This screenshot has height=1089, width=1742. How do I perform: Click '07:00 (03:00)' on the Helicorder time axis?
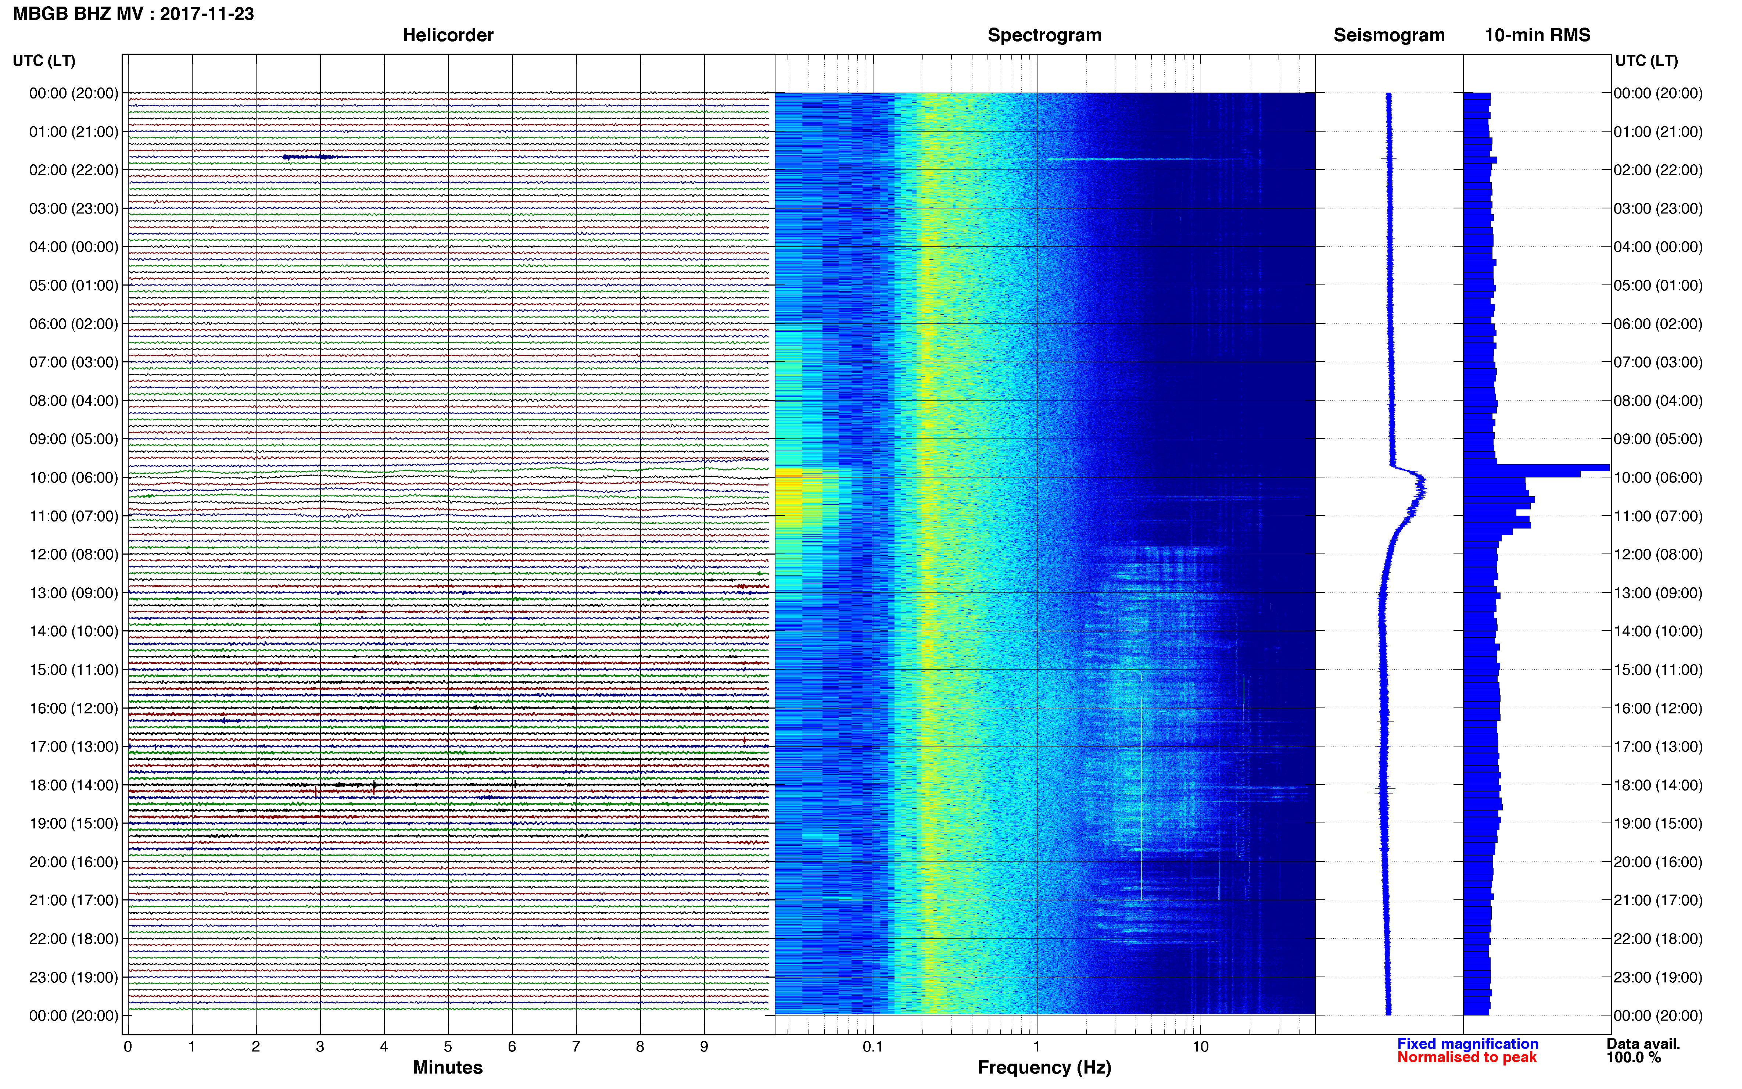click(74, 362)
